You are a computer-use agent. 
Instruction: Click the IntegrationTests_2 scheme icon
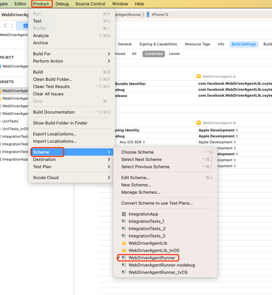point(124,229)
